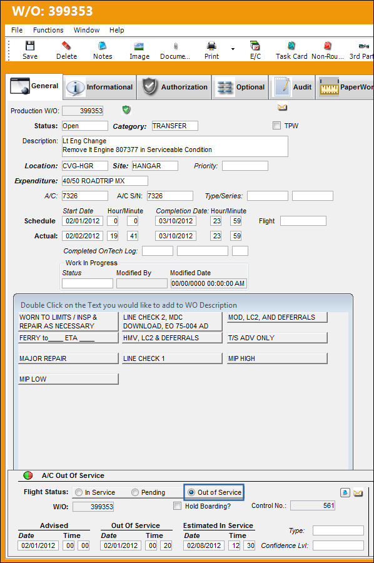
Task: Click the Image toolbar icon
Action: tap(139, 46)
